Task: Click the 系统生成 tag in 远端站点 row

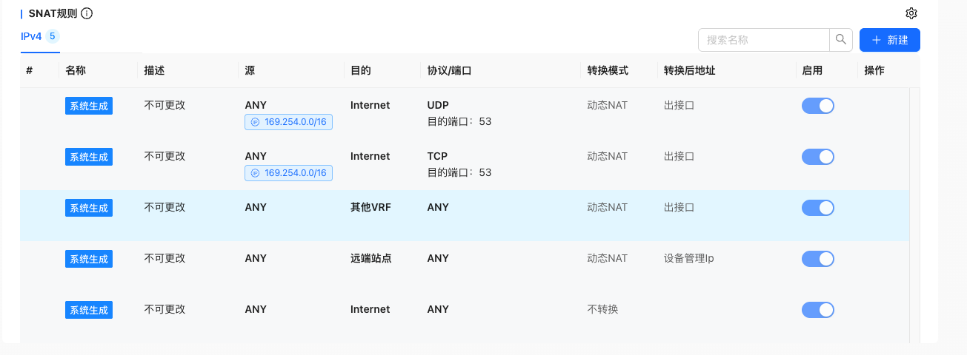Action: coord(89,259)
